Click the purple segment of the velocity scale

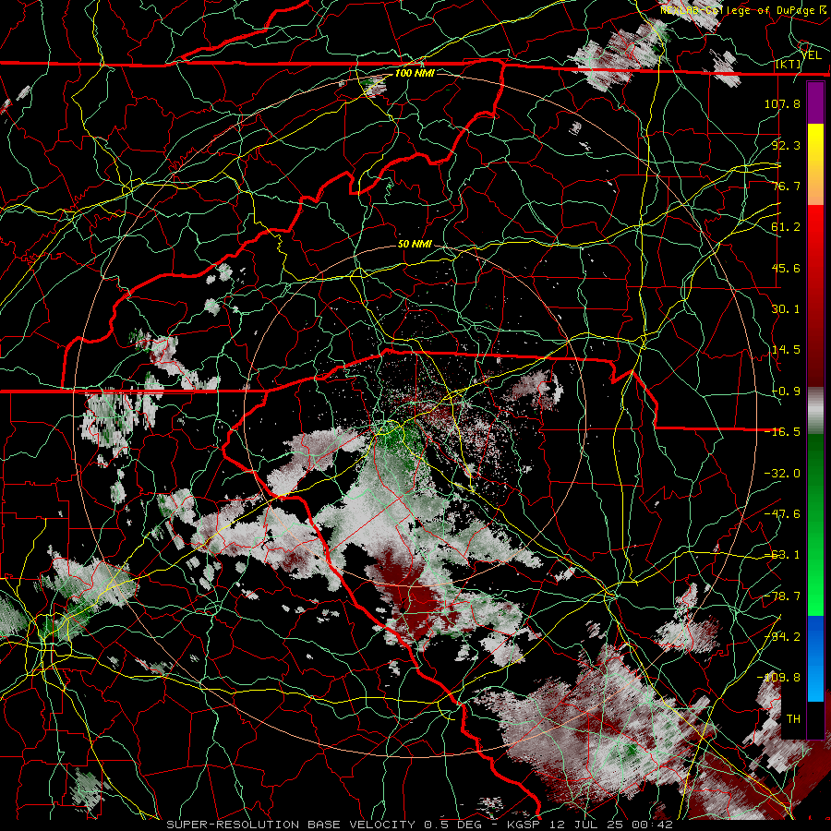pyautogui.click(x=815, y=102)
